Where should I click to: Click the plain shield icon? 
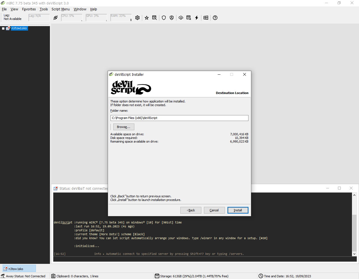pos(164,18)
